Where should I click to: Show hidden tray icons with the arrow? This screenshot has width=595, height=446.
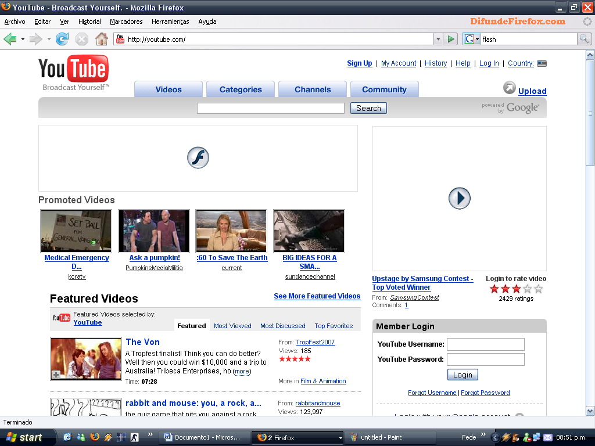[x=495, y=437]
